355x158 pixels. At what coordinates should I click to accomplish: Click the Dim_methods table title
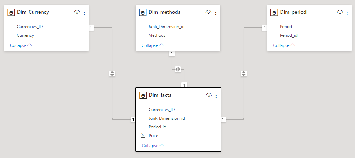pos(164,12)
